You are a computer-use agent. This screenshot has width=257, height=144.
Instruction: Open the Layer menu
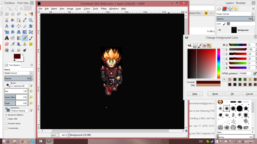click(x=78, y=9)
